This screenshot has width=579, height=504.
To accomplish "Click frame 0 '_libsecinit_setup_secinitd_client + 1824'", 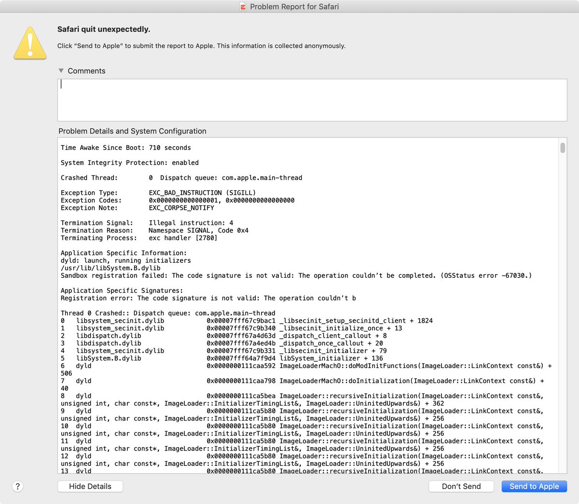I will [x=356, y=321].
